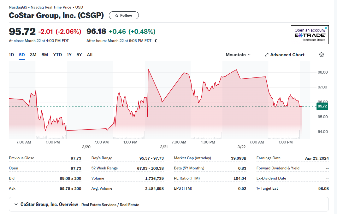Select the 1Y time range tab
The image size is (337, 214).
(69, 55)
